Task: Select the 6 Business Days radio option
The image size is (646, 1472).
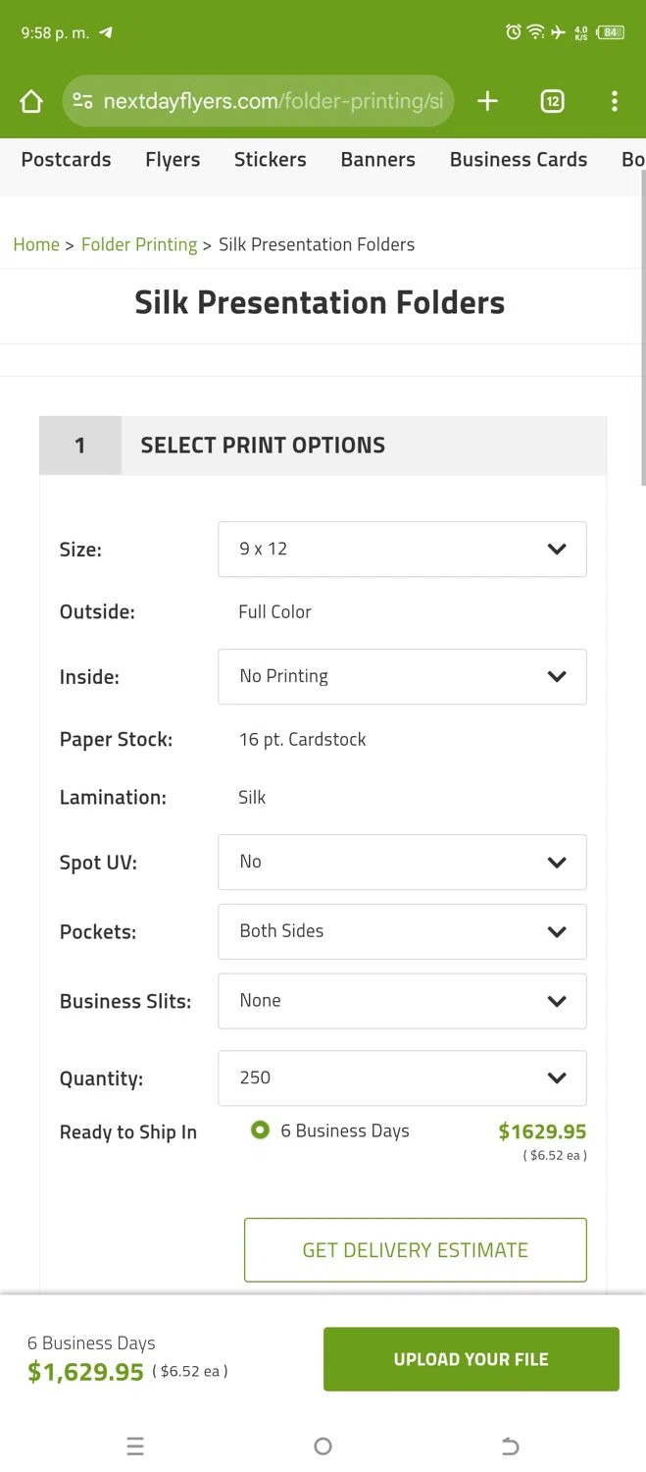Action: 260,1130
